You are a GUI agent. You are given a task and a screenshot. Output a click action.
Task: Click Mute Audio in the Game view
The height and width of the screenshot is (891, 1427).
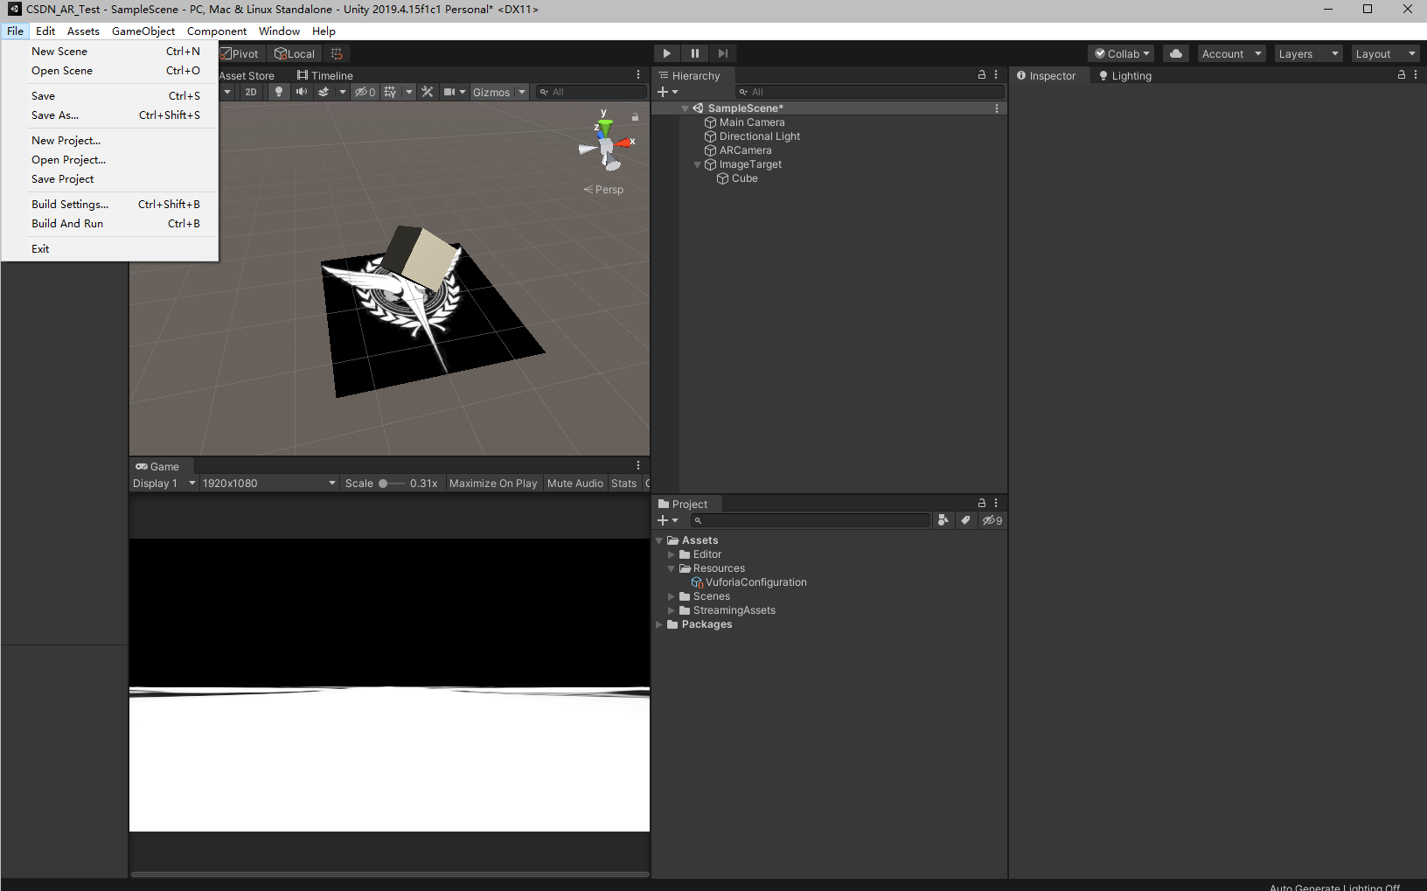[x=574, y=483]
